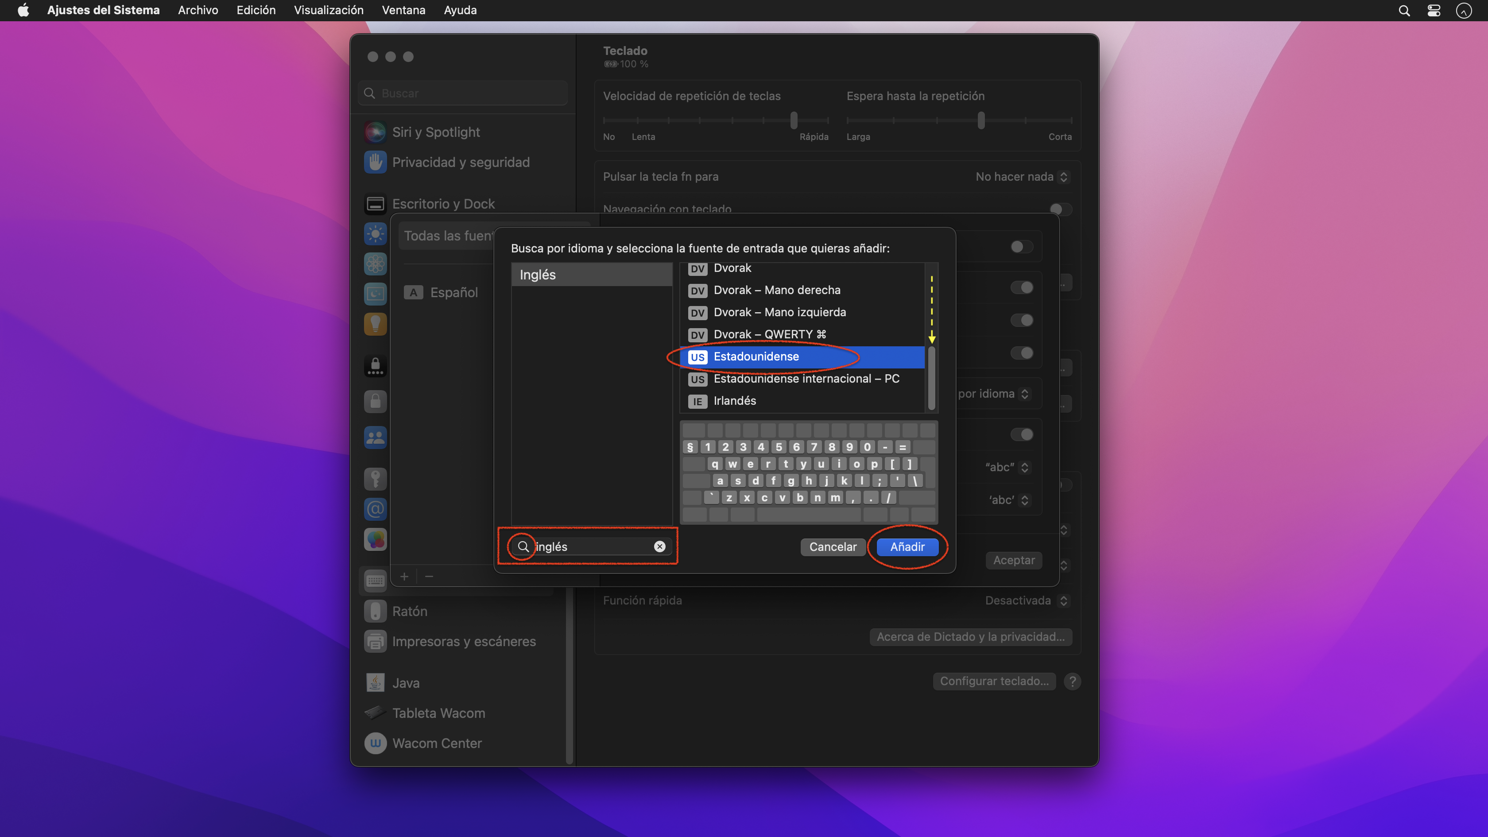
Task: Toggle the topmost switch in the input sources panel
Action: tap(1021, 247)
